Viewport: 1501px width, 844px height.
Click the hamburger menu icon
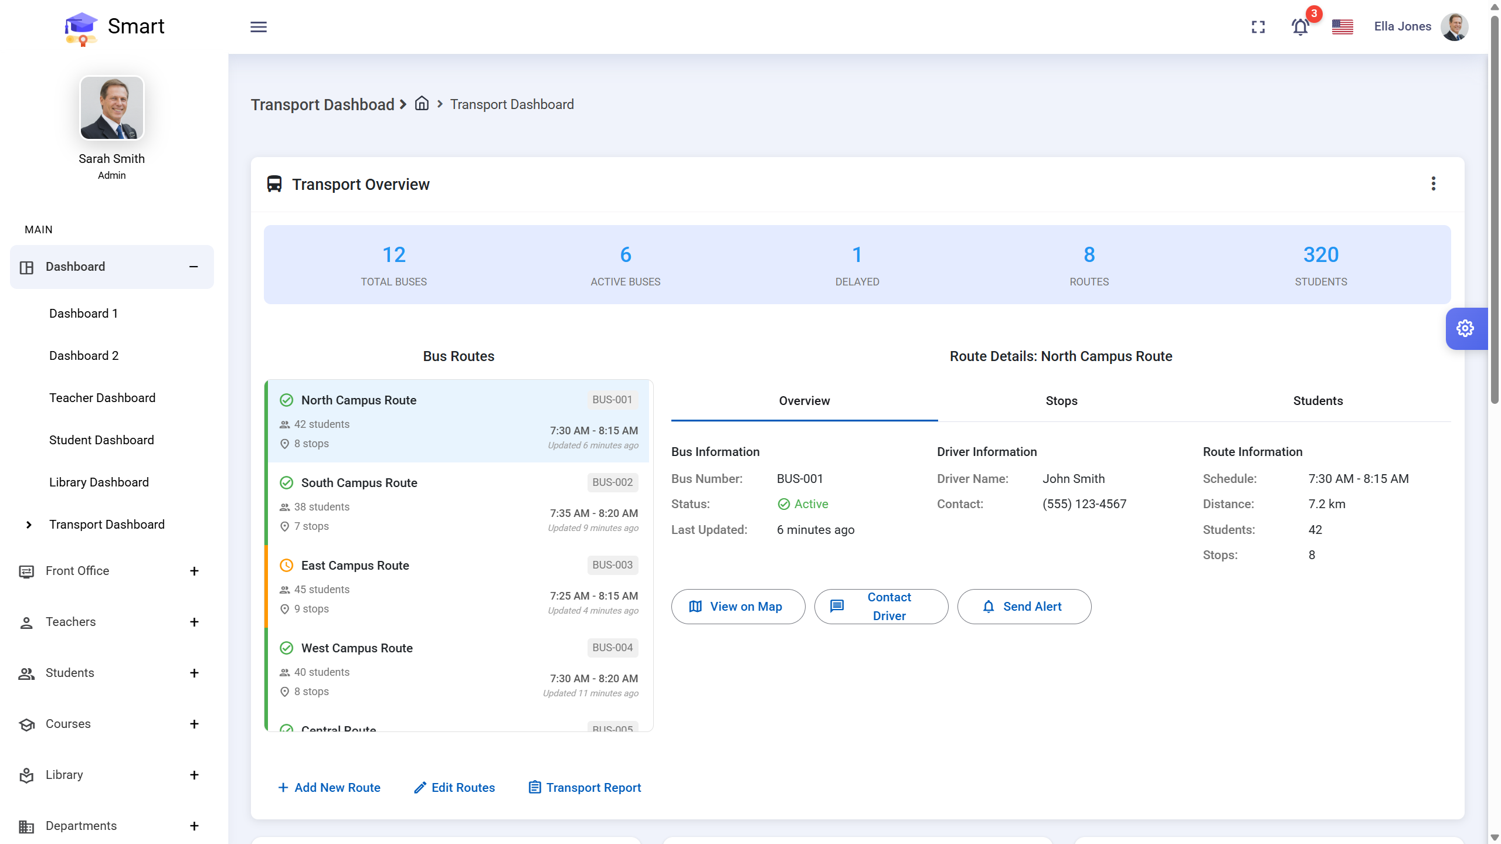click(259, 27)
